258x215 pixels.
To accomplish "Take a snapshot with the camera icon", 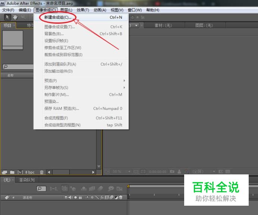I will (172, 171).
